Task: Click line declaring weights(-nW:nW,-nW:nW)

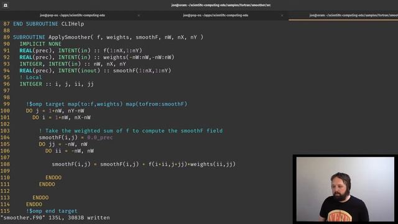Action: coord(97,57)
